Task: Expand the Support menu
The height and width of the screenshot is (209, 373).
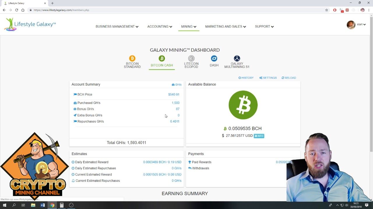Action: 264,26
